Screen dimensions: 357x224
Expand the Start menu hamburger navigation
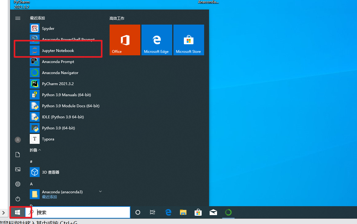tap(18, 18)
